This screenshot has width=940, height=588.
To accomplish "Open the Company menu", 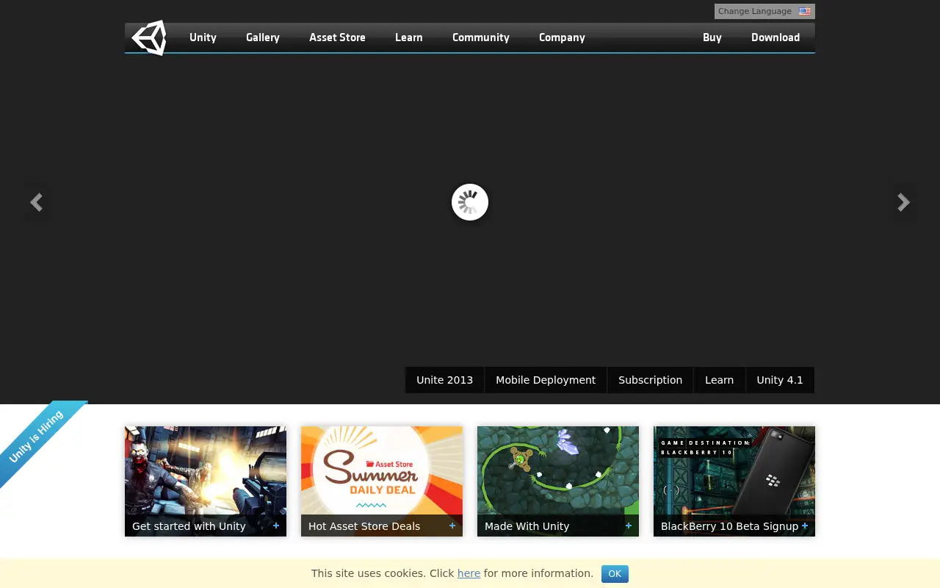I will pos(562,37).
